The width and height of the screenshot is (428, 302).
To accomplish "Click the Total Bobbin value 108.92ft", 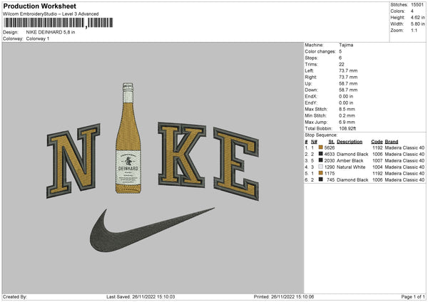I will [x=347, y=129].
